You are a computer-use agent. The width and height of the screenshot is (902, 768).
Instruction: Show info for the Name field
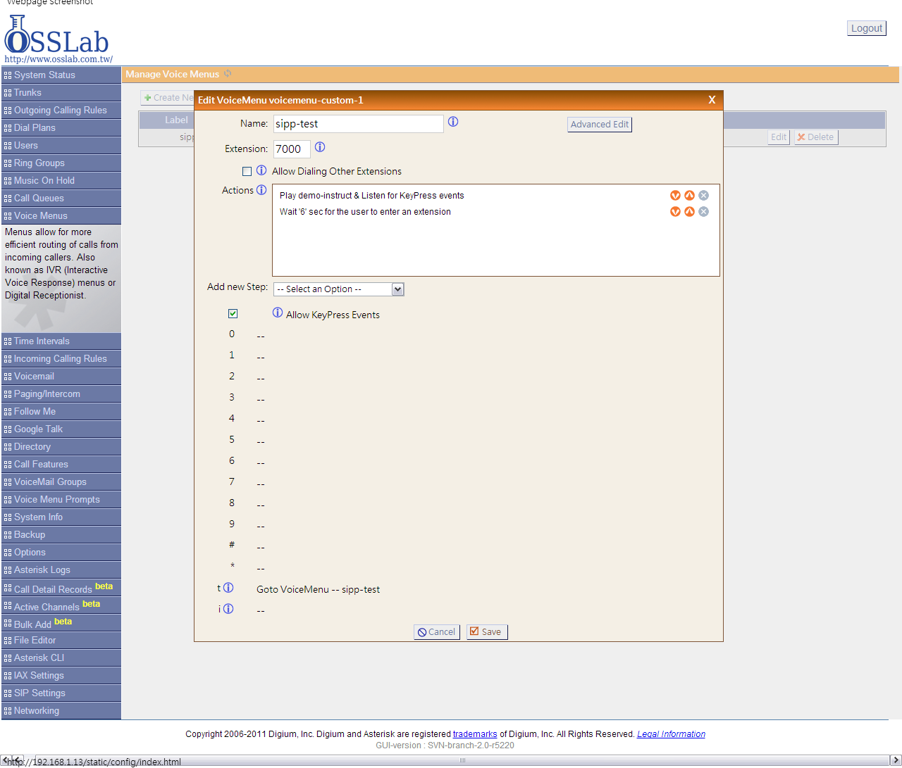click(x=453, y=122)
